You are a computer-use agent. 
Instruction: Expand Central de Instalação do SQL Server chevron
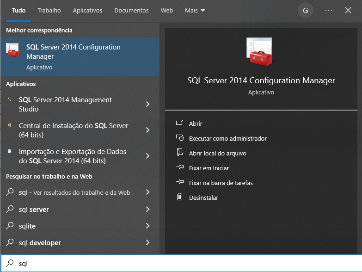[x=148, y=130]
